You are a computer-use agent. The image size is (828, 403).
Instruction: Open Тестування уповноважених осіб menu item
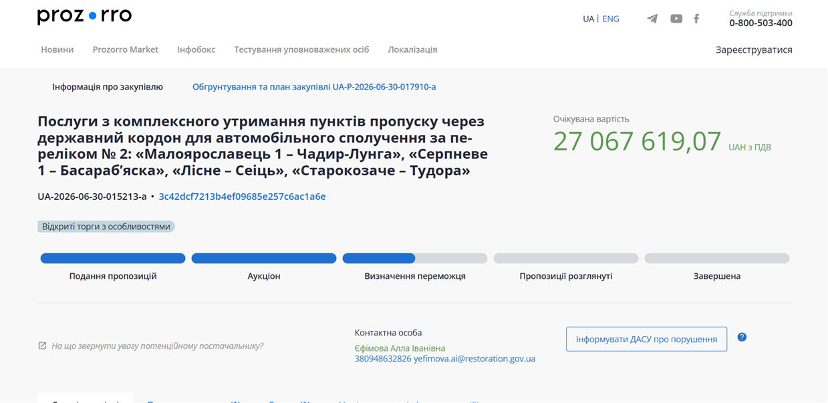point(301,49)
